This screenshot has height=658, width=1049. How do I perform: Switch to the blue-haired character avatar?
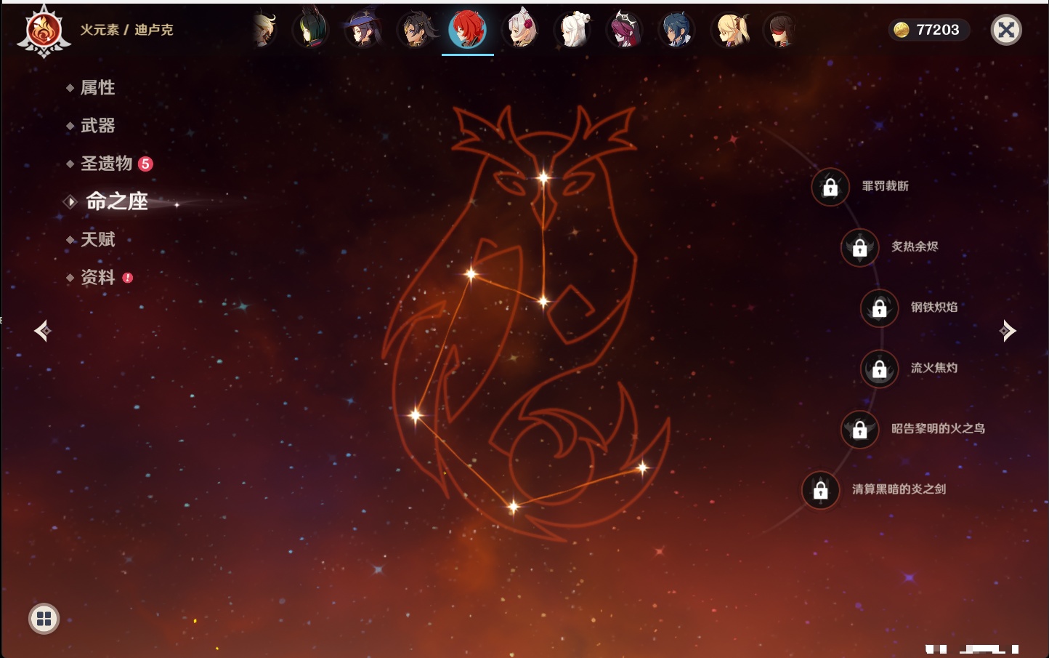coord(677,31)
